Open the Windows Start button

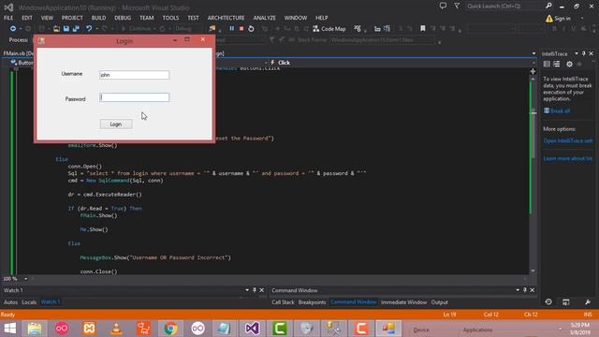point(10,329)
